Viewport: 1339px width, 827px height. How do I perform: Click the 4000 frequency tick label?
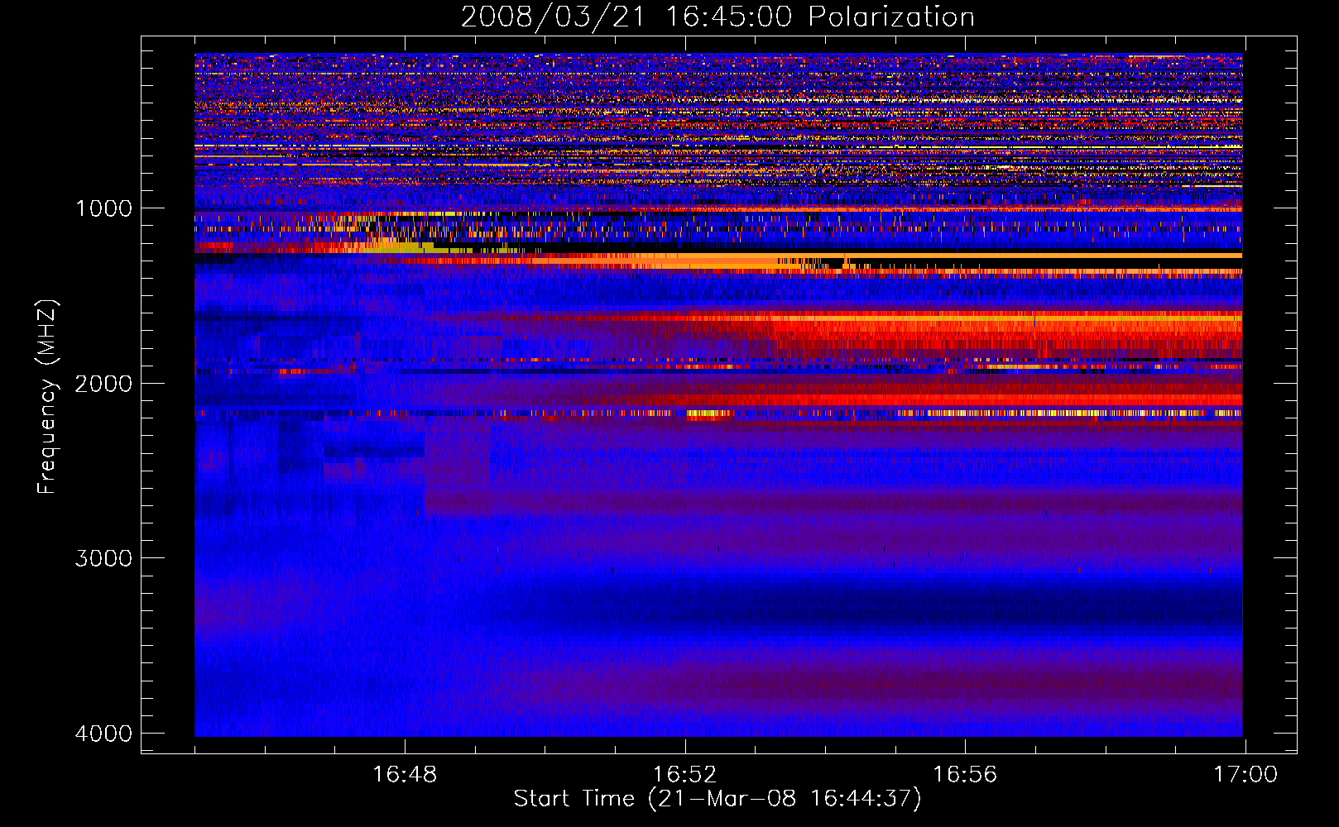point(103,734)
